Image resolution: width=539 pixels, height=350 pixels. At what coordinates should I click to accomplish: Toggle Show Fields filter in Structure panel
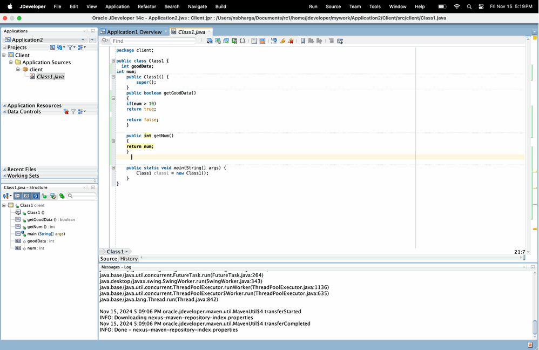pos(26,196)
